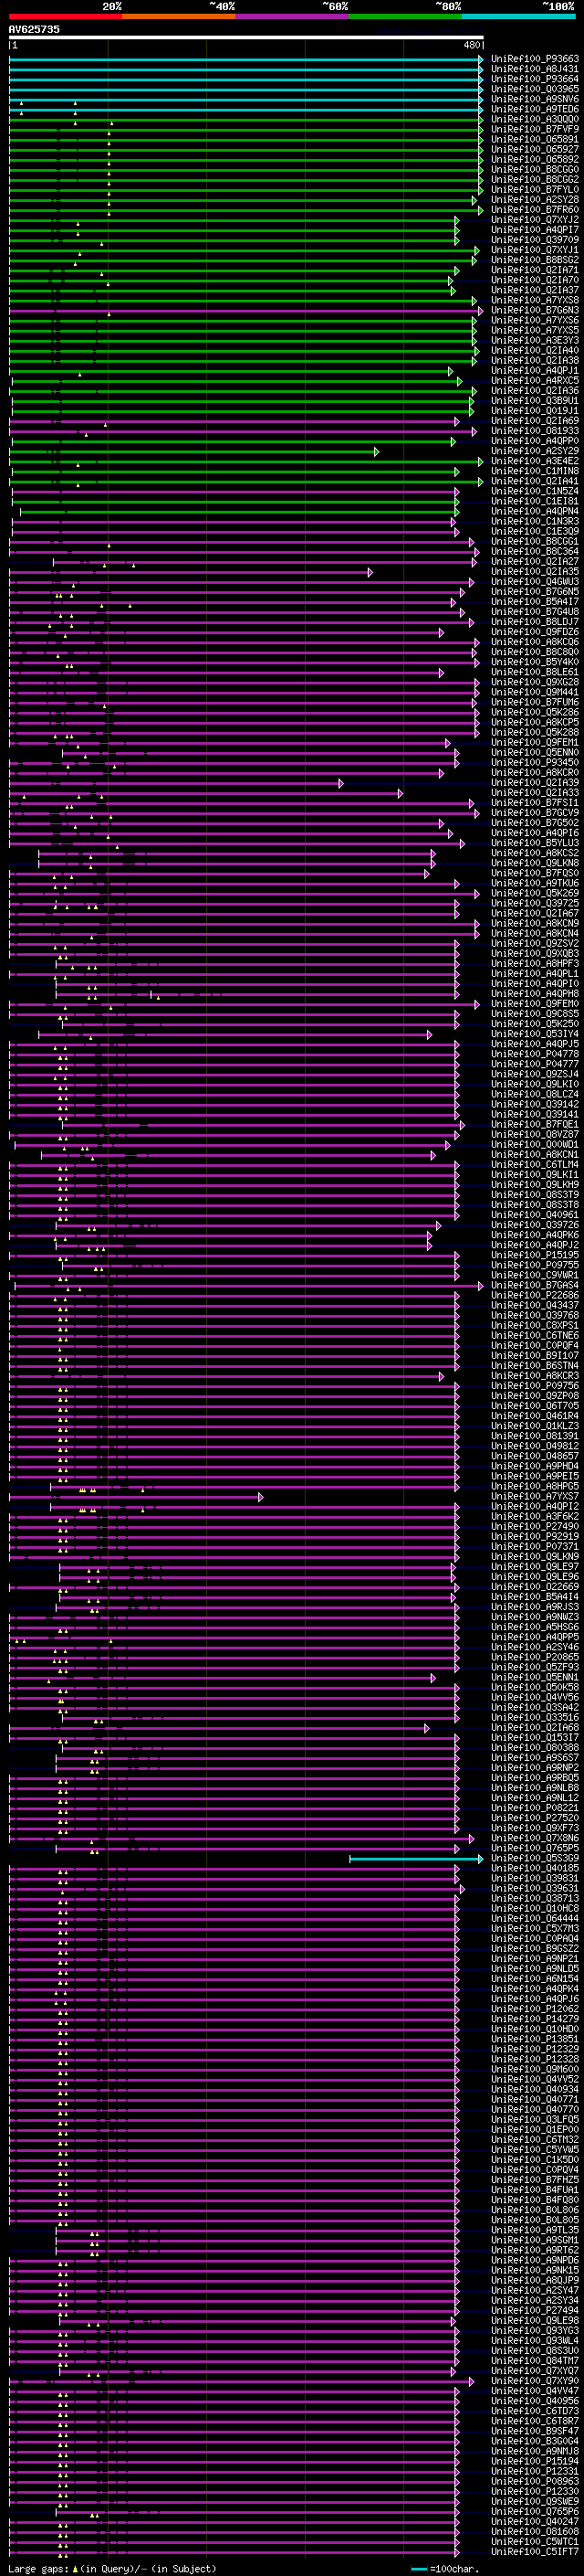This screenshot has height=2576, width=584.
Task: Select the UniRef100_O81933 label
Action: click(535, 431)
